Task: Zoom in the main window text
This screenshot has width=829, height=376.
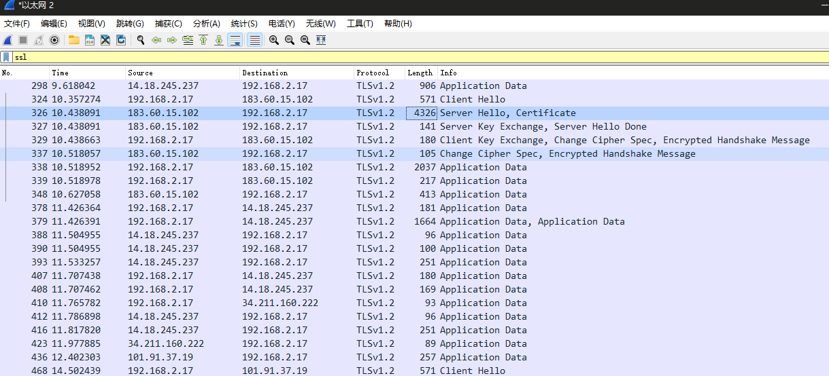Action: point(274,40)
